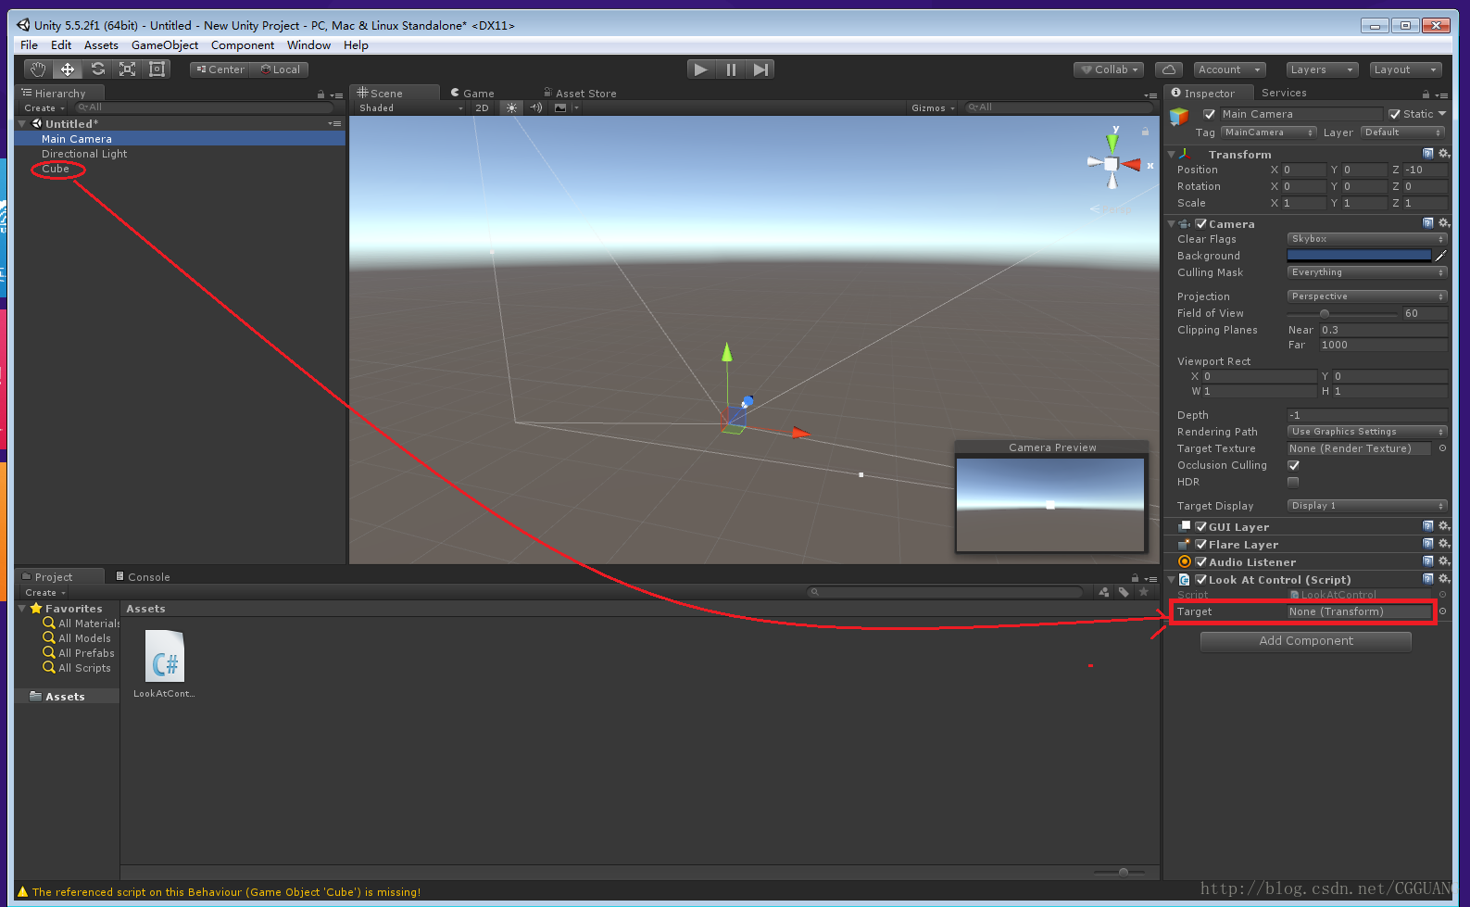The image size is (1470, 907).
Task: Open Tag MainCamera dropdown
Action: 1269,132
